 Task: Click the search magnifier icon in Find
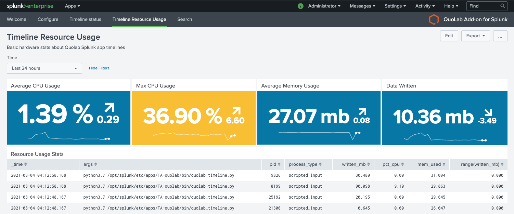[502, 6]
